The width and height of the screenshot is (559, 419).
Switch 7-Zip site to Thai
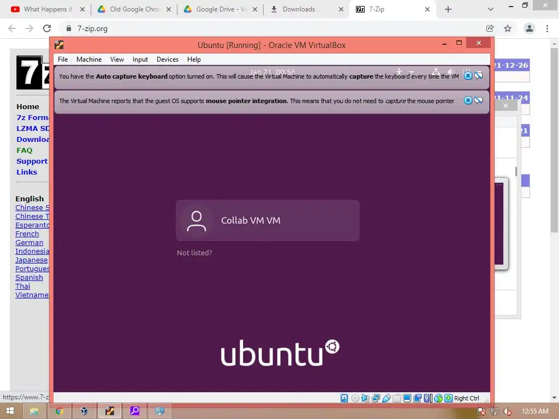(x=23, y=286)
